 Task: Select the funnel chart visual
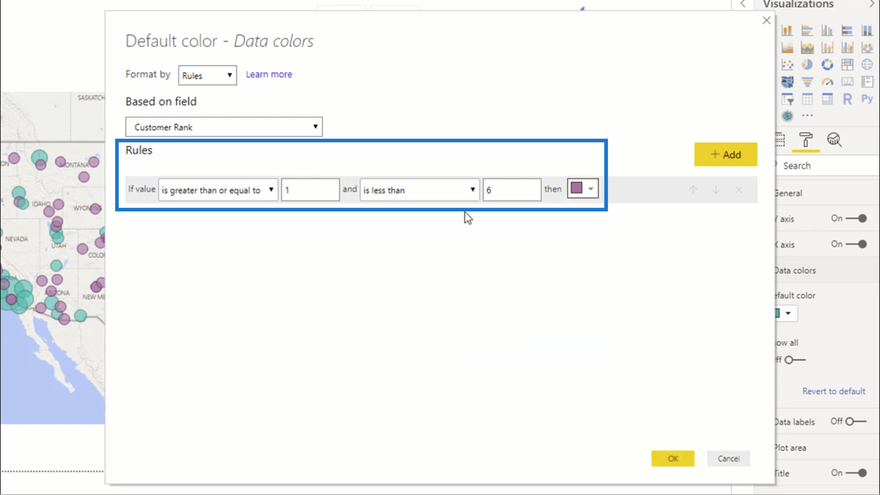pyautogui.click(x=807, y=82)
